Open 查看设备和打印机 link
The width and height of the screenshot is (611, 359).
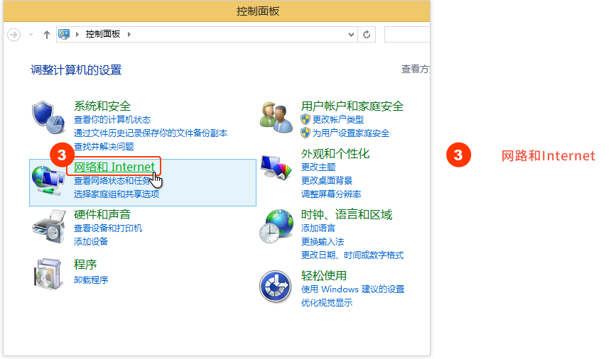(108, 228)
